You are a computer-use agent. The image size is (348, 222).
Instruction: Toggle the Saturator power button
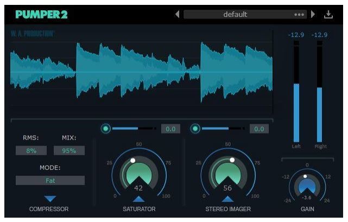point(106,129)
